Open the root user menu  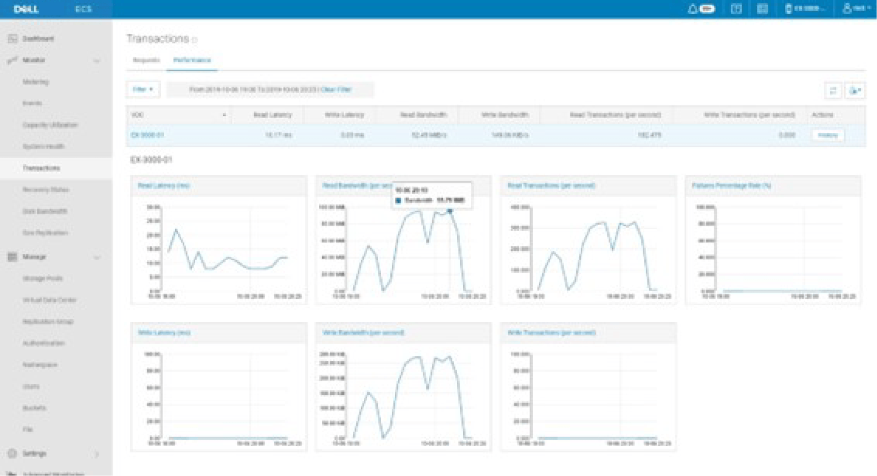click(x=857, y=9)
